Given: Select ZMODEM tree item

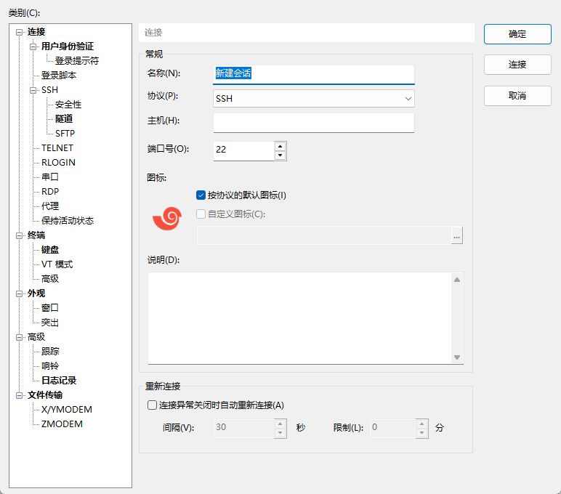Looking at the screenshot, I should [62, 424].
